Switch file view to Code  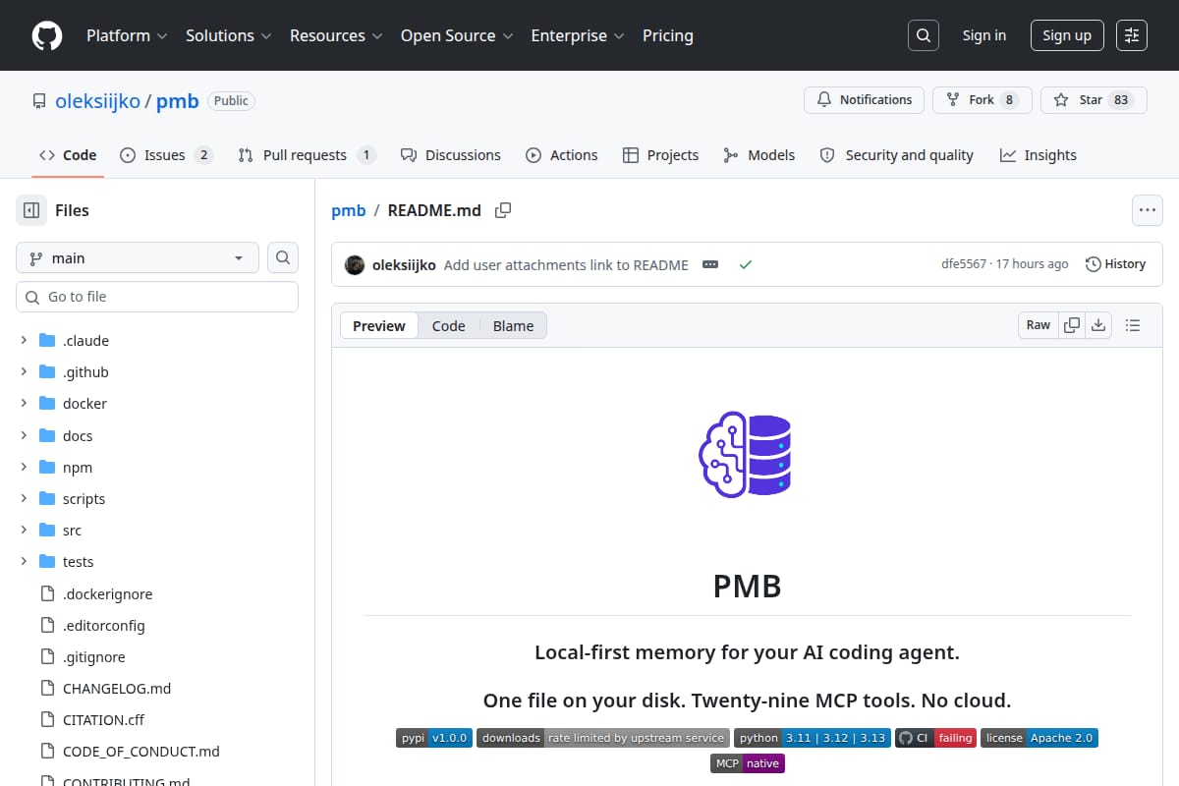pos(448,326)
